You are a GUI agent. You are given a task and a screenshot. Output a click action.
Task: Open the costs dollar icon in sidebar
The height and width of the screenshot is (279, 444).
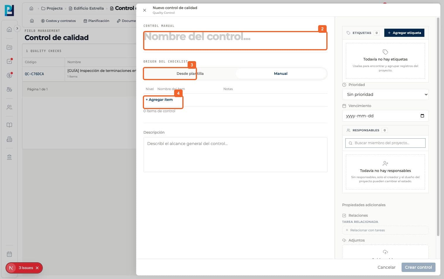coord(9,75)
